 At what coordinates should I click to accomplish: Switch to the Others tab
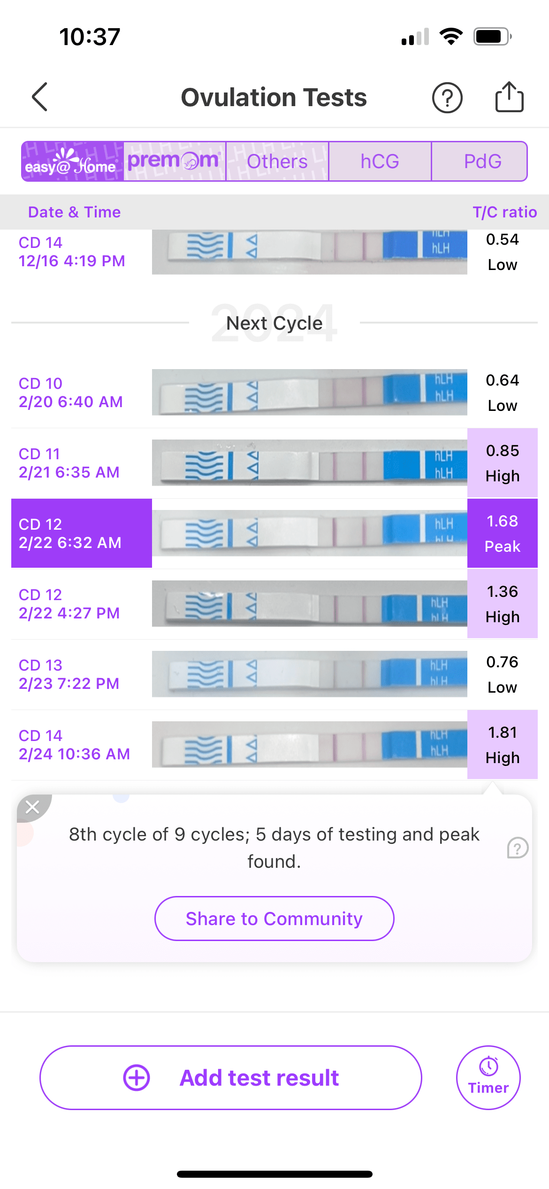pyautogui.click(x=277, y=161)
